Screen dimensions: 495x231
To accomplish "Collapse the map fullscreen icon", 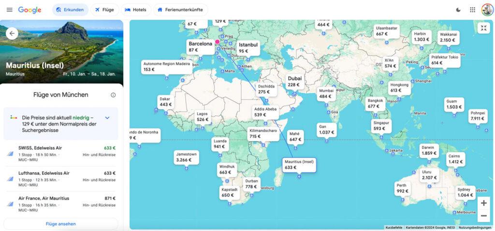I will pos(483,28).
